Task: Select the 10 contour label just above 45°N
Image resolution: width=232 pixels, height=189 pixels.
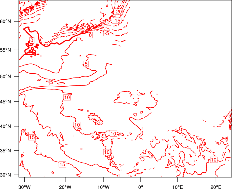Action: pyautogui.click(x=67, y=97)
